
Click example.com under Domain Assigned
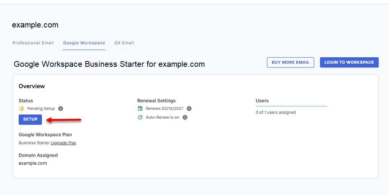pyautogui.click(x=33, y=163)
